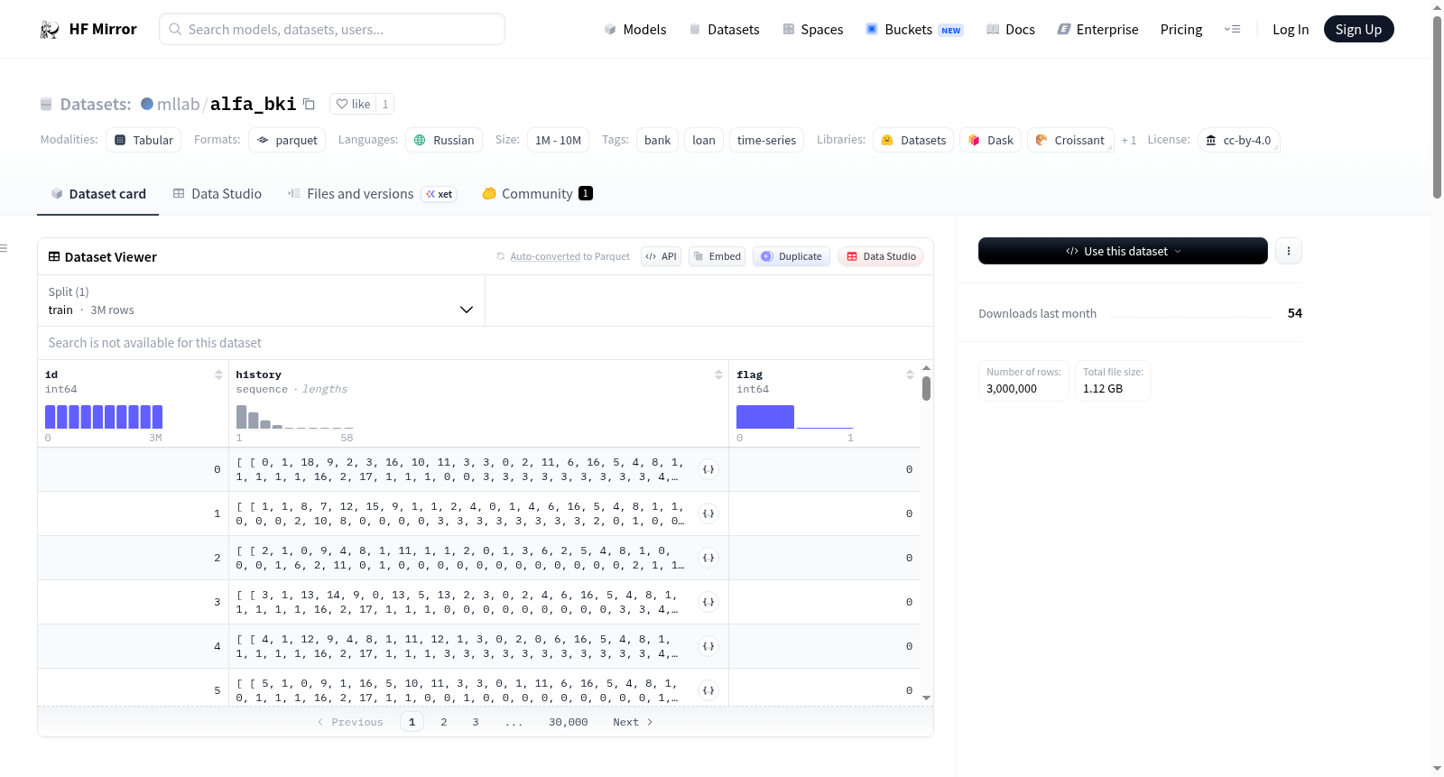The image size is (1444, 777).
Task: Select the time-series tag
Action: pos(766,140)
